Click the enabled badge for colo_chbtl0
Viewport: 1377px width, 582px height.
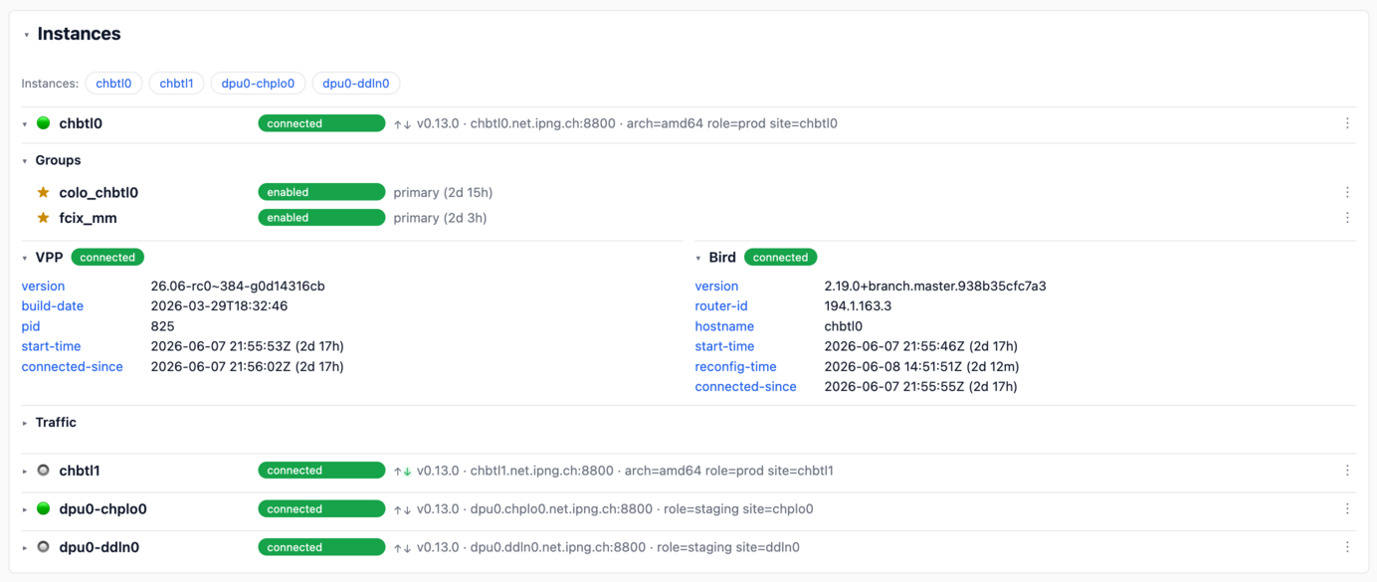tap(321, 192)
